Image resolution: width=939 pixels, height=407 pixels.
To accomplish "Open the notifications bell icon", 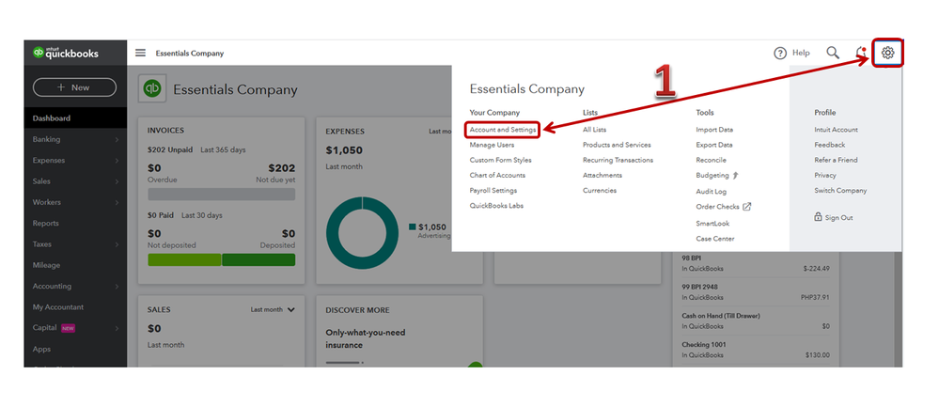I will click(861, 53).
